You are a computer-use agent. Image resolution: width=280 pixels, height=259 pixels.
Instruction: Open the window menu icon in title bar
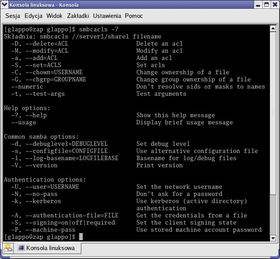point(5,5)
